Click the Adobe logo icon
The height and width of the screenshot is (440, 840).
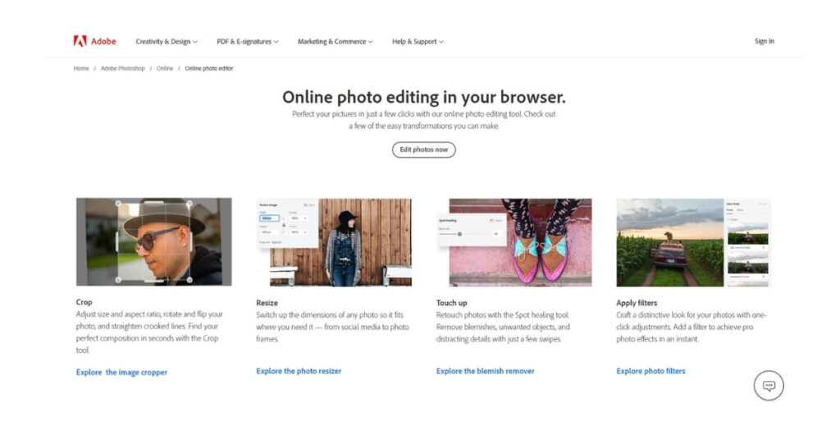point(80,41)
